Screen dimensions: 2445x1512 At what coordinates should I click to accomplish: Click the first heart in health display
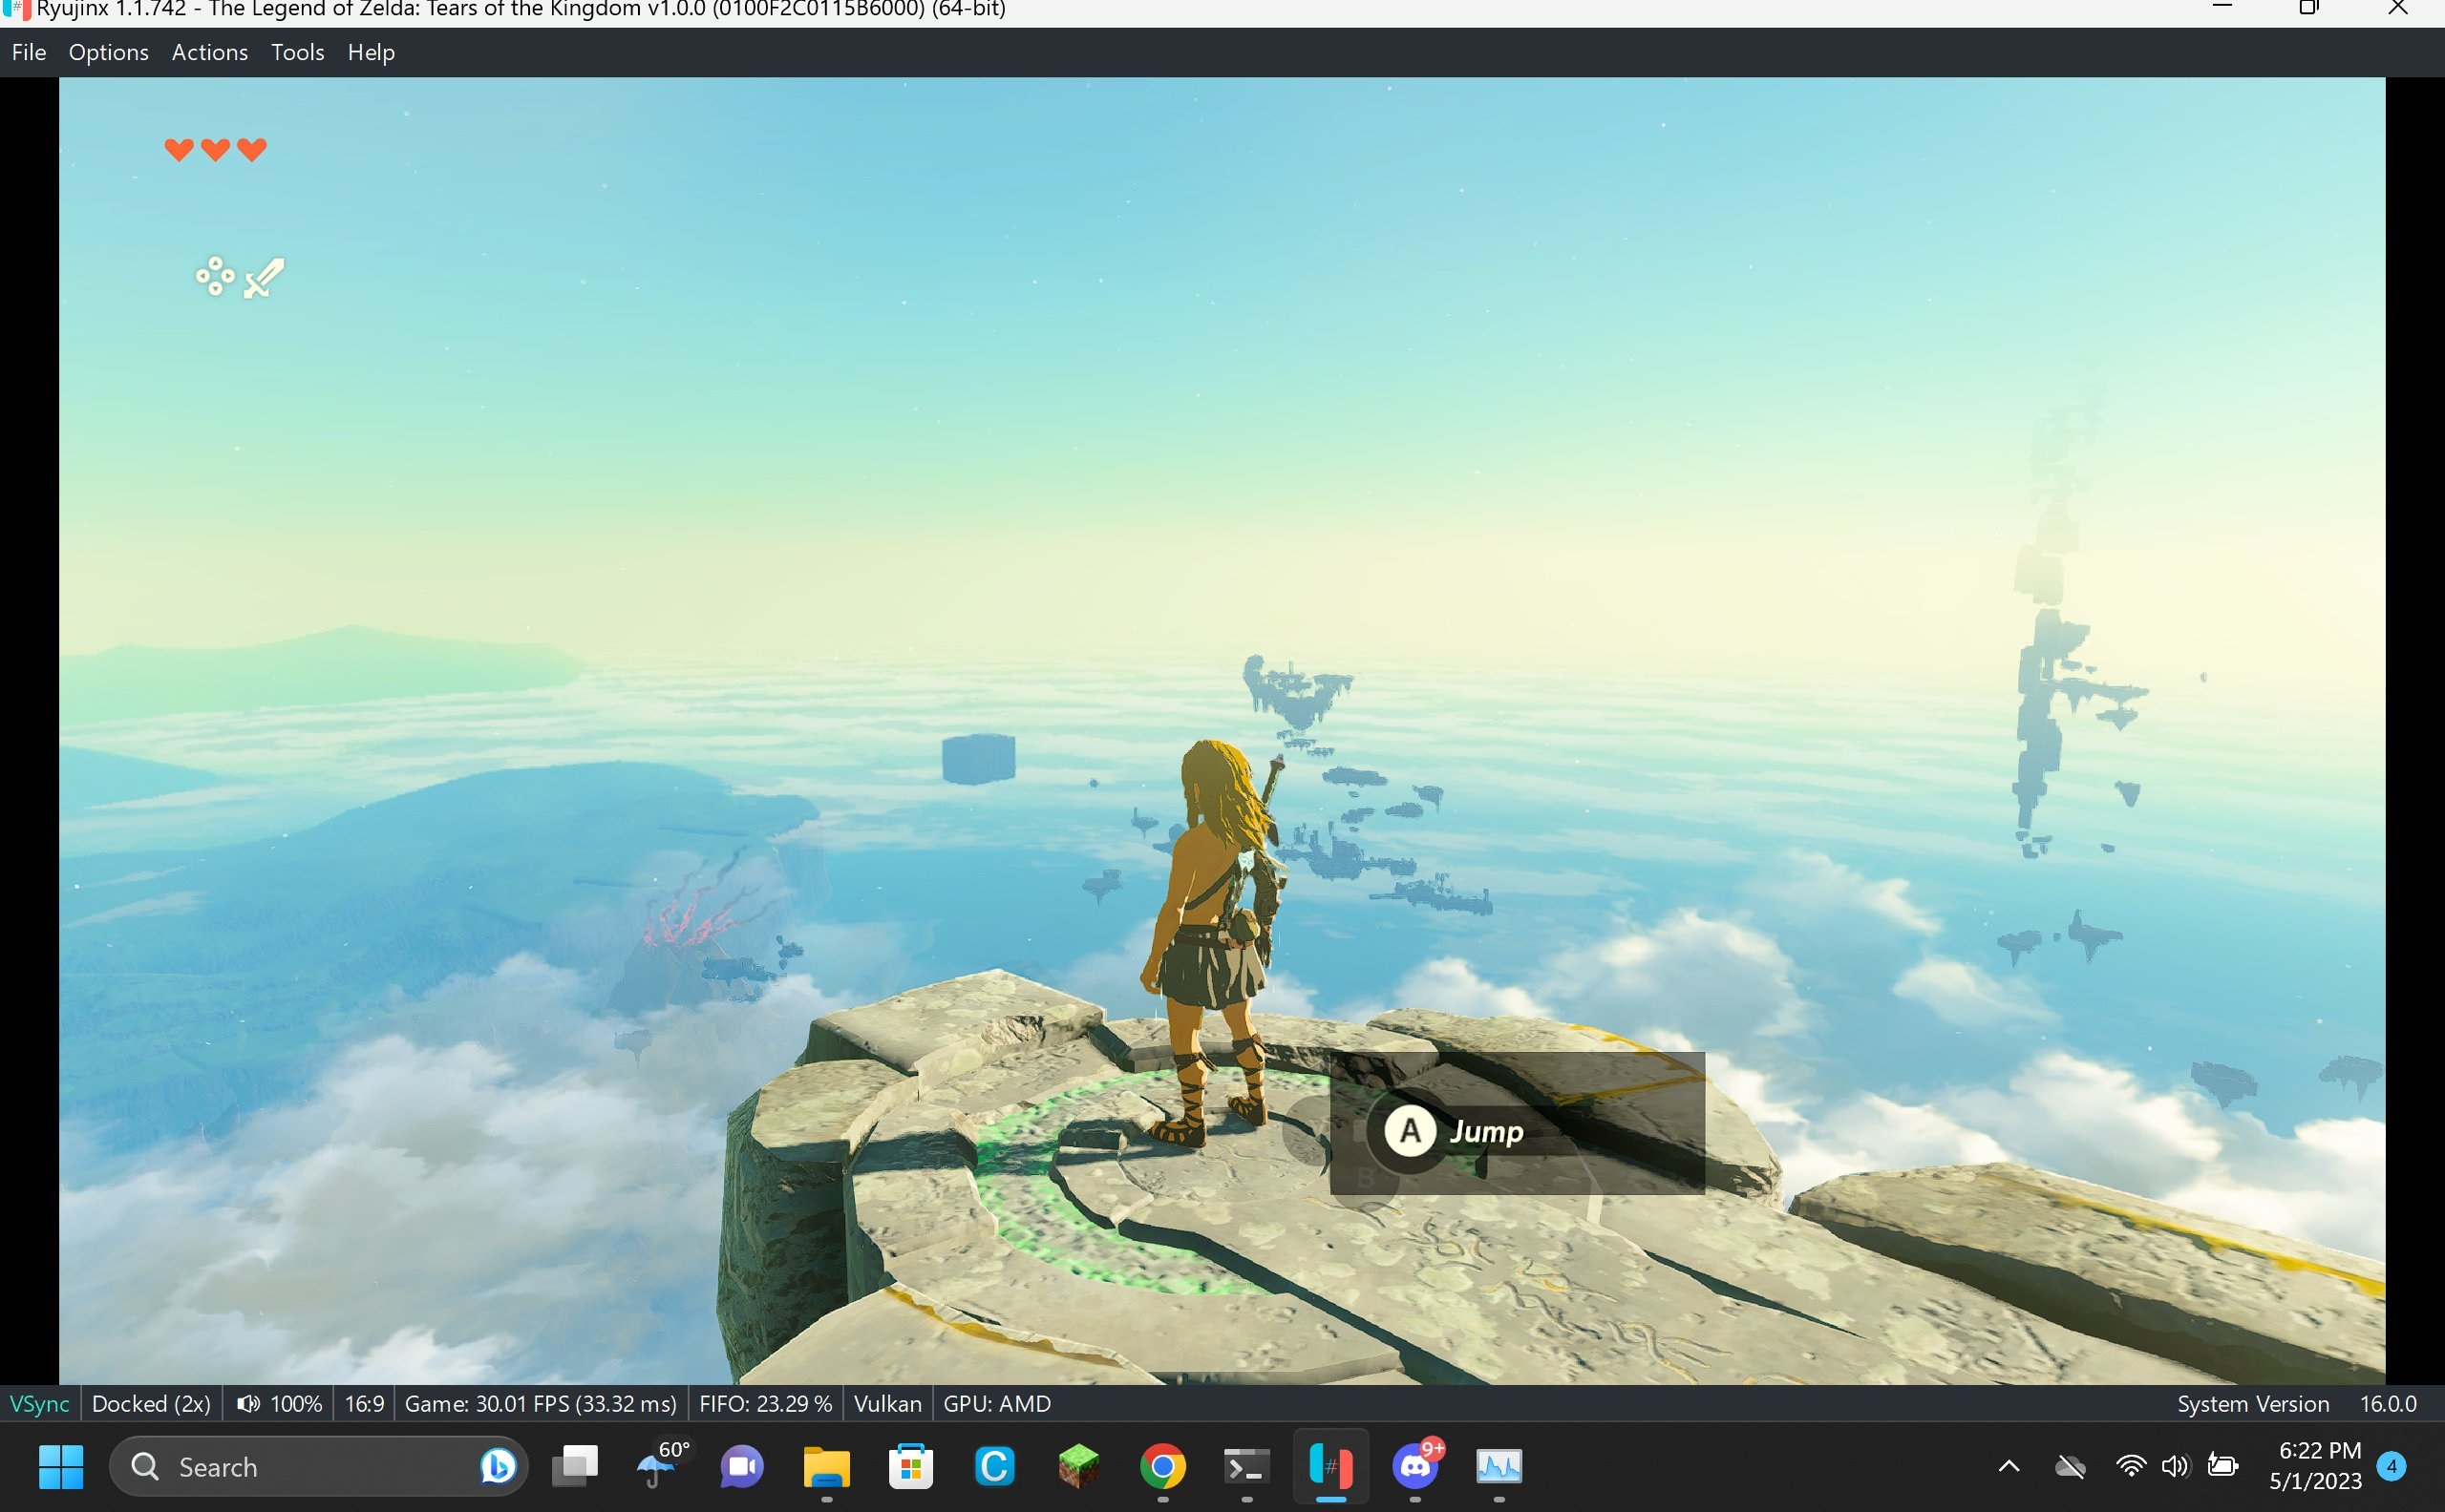coord(179,149)
